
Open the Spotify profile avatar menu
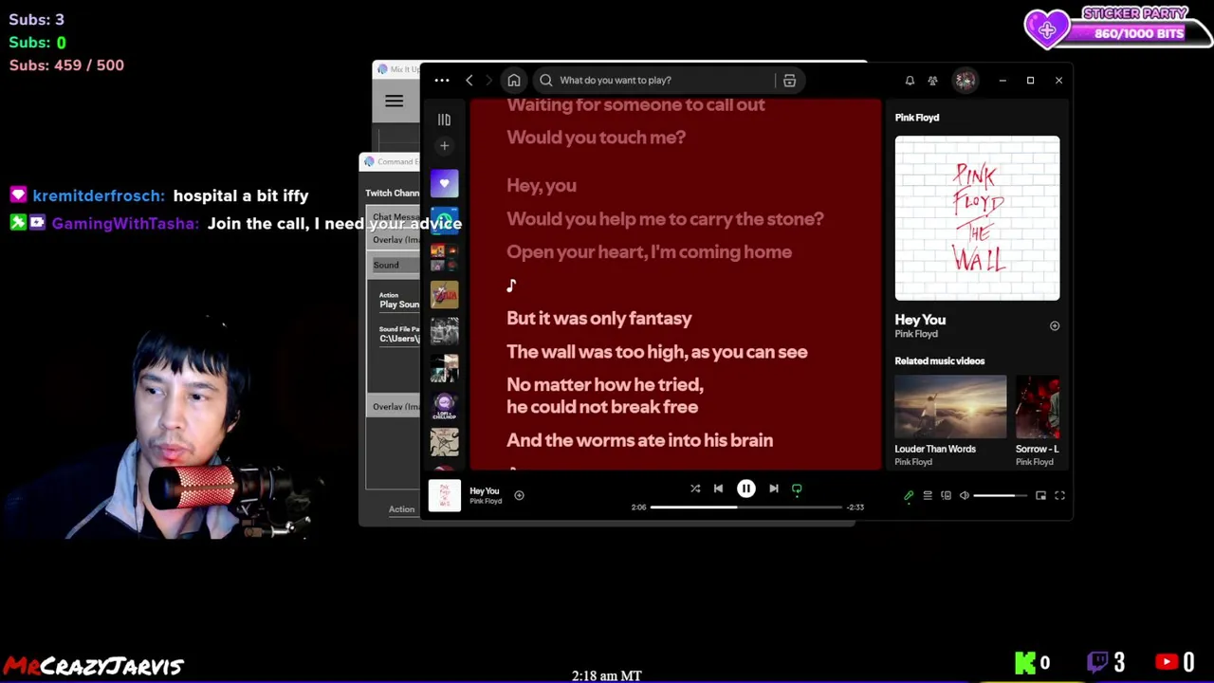[x=966, y=81]
